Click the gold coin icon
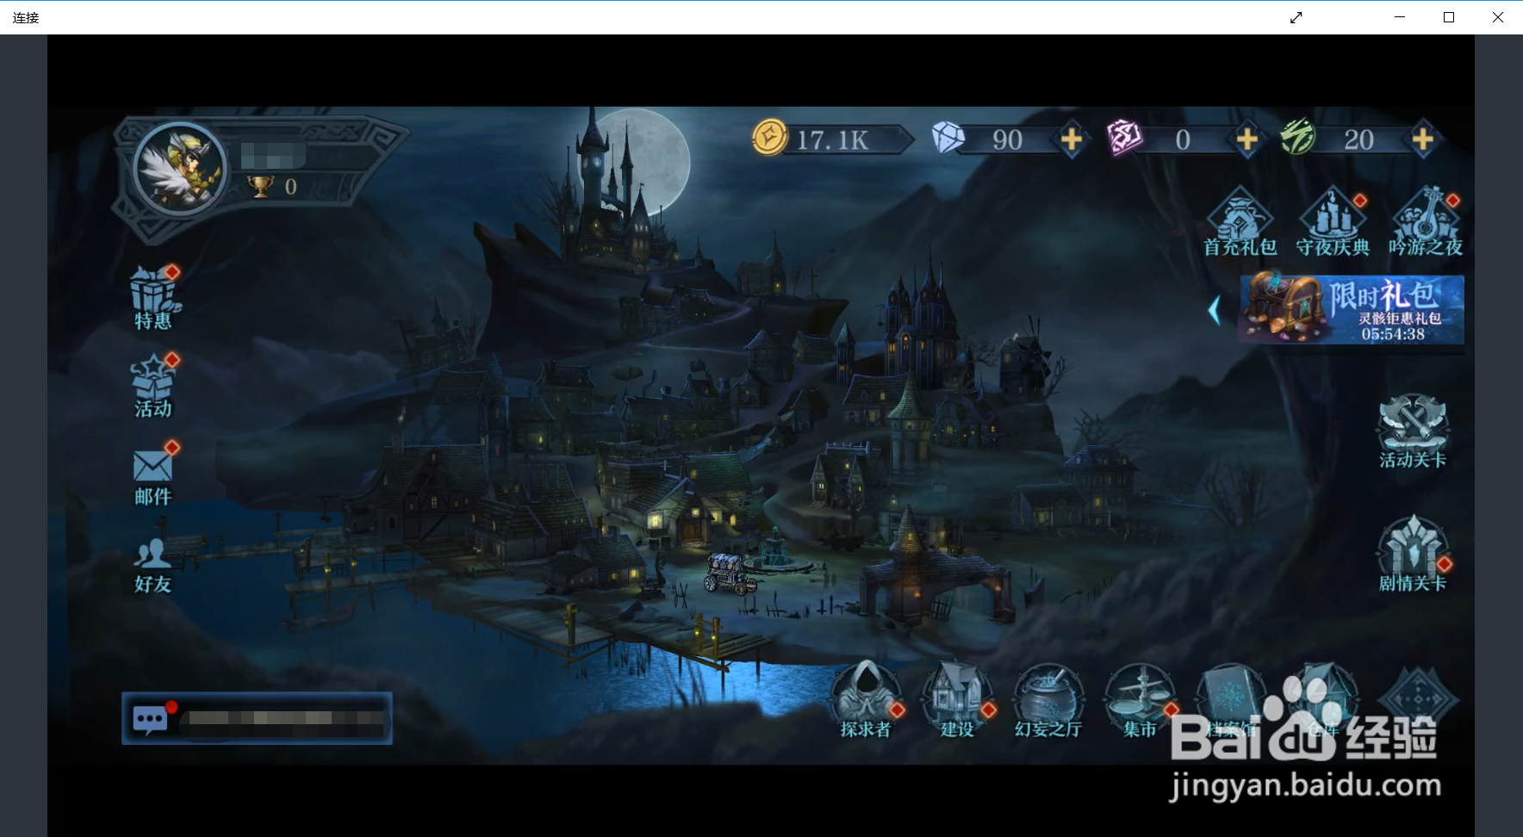This screenshot has width=1523, height=837. [769, 138]
